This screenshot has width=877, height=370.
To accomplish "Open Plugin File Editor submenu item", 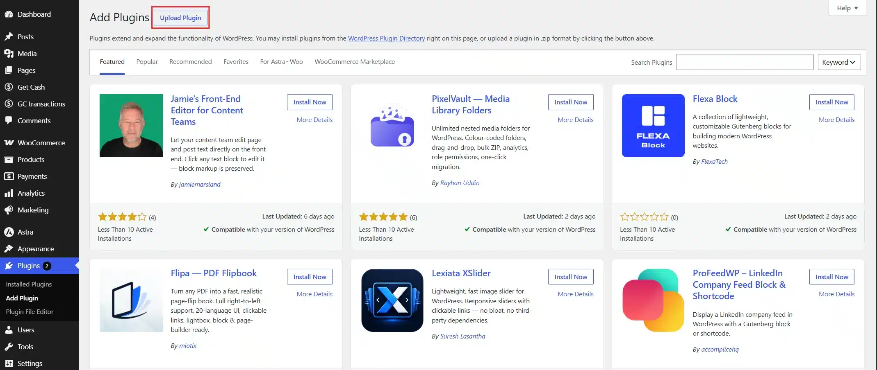I will click(30, 312).
